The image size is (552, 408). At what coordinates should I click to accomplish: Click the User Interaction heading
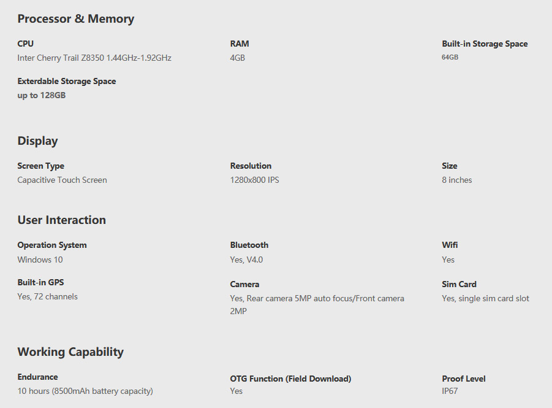pyautogui.click(x=62, y=220)
